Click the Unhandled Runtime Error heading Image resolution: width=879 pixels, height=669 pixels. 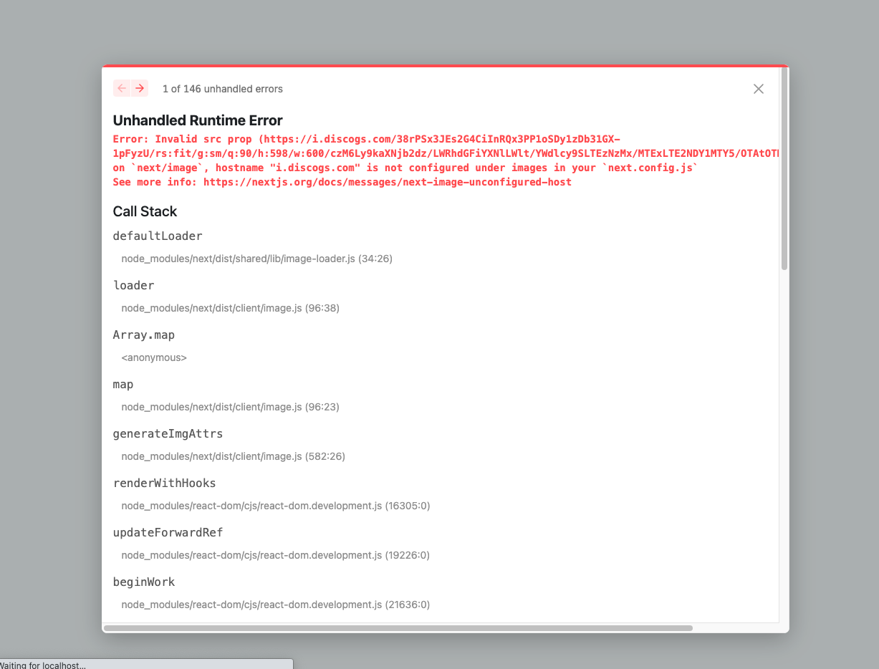[x=198, y=120]
